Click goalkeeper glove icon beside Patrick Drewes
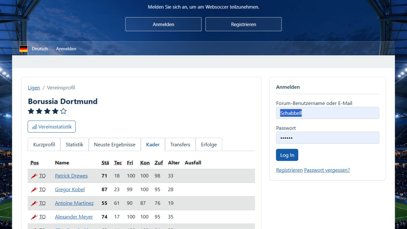407x229 pixels. coord(34,176)
